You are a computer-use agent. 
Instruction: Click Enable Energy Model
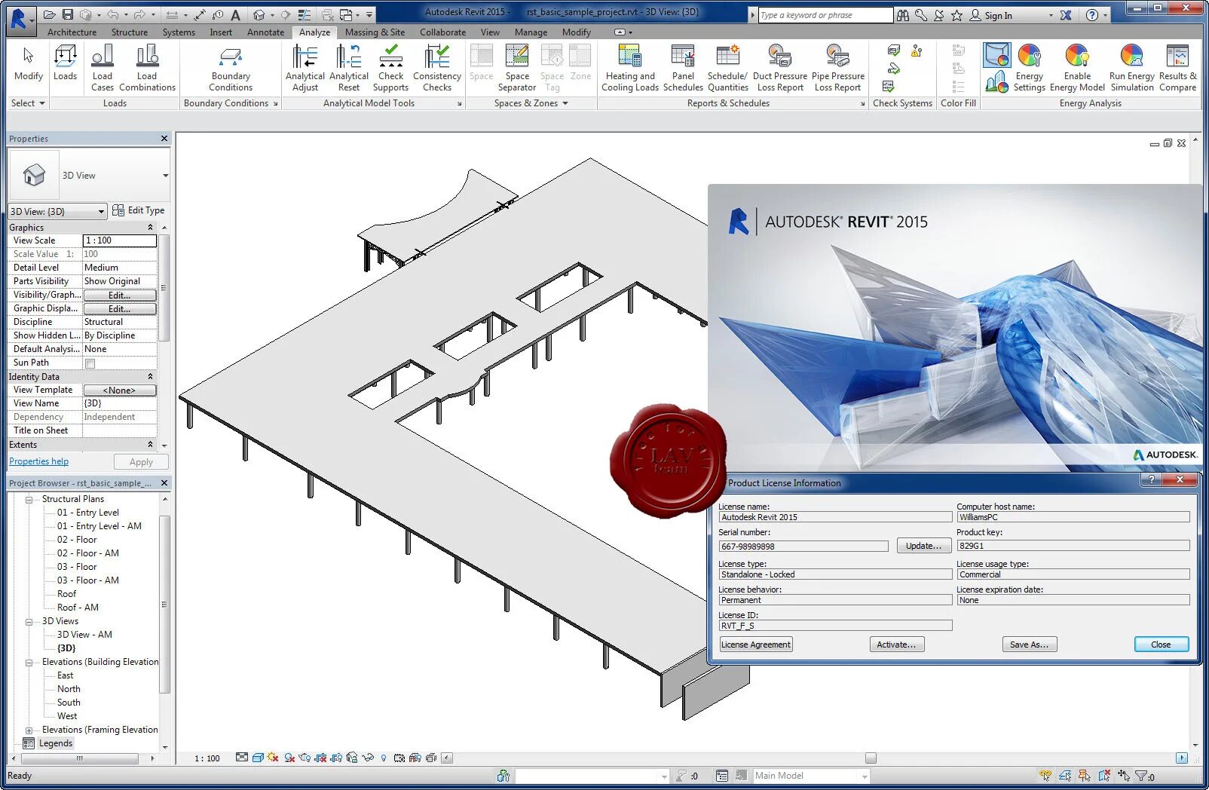click(x=1077, y=68)
